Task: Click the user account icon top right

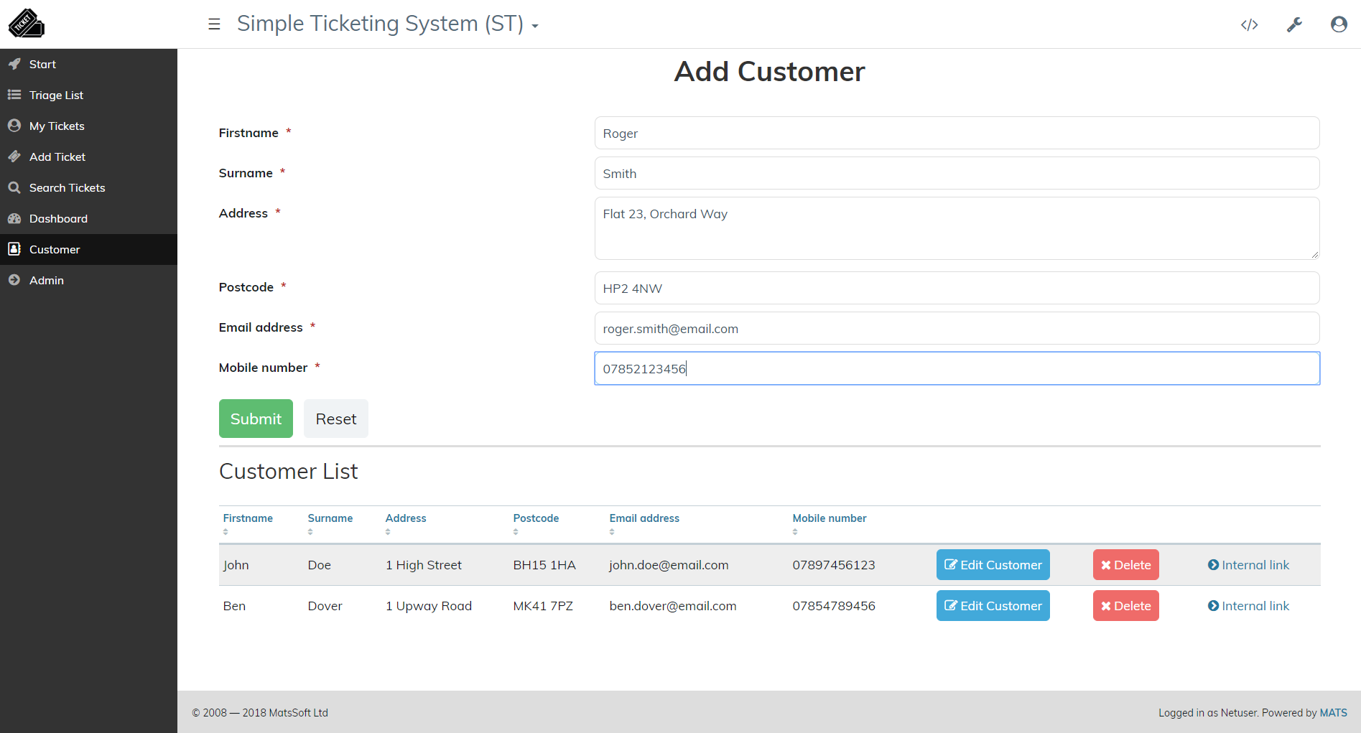Action: (1339, 24)
